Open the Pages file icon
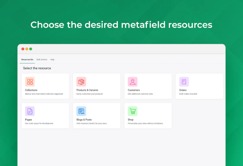The image size is (243, 166). click(30, 111)
